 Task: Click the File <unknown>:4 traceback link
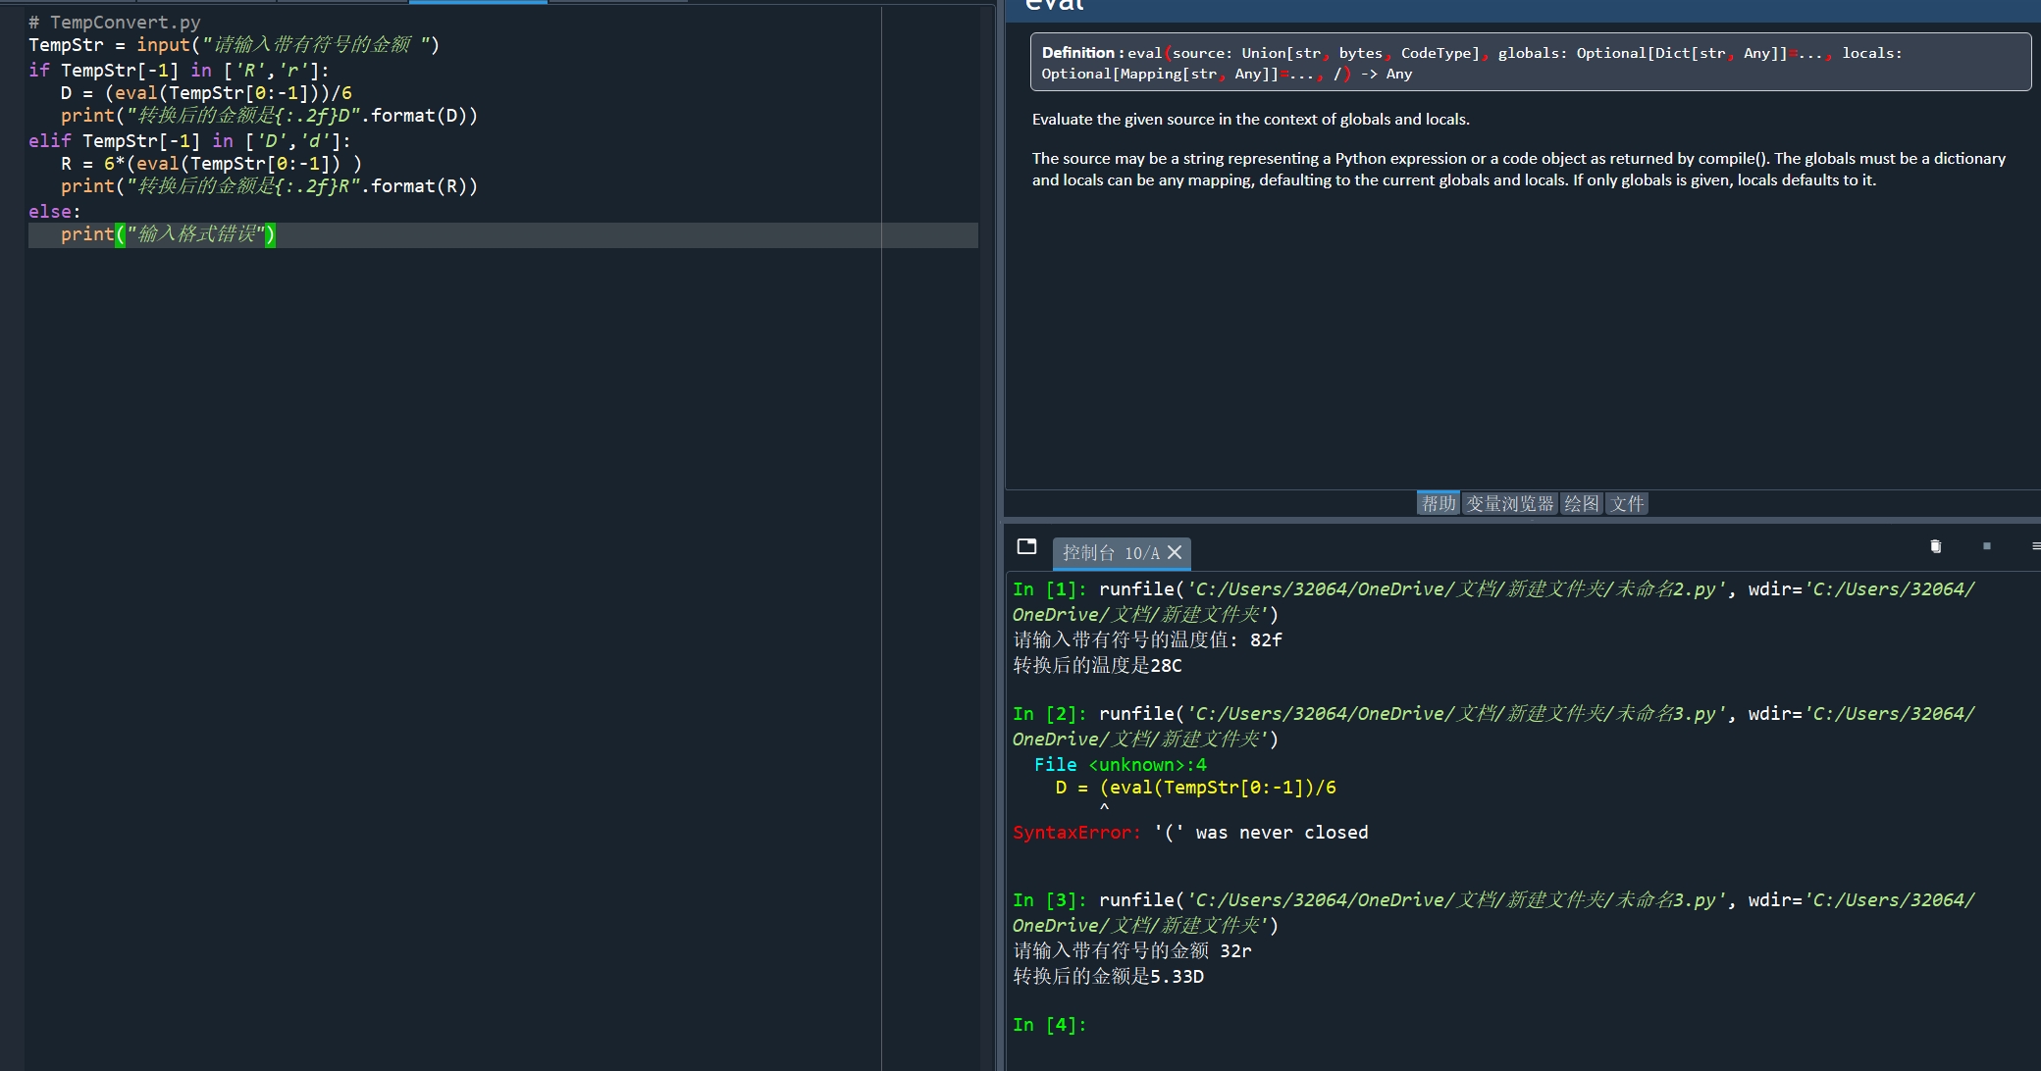click(1120, 765)
